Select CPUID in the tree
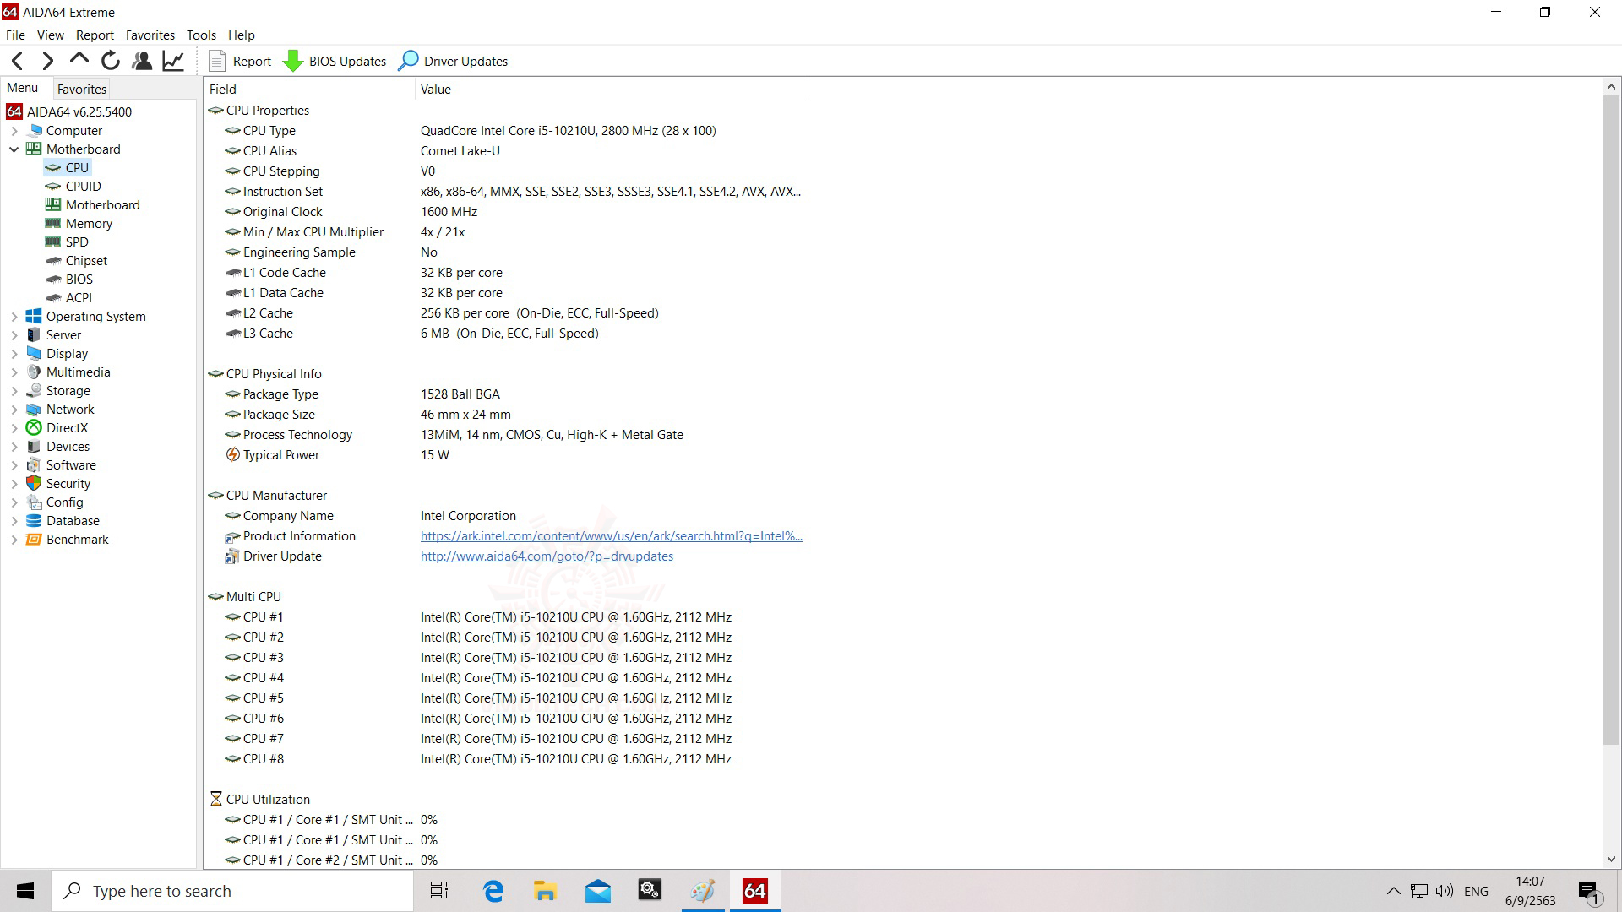The image size is (1622, 912). click(83, 187)
